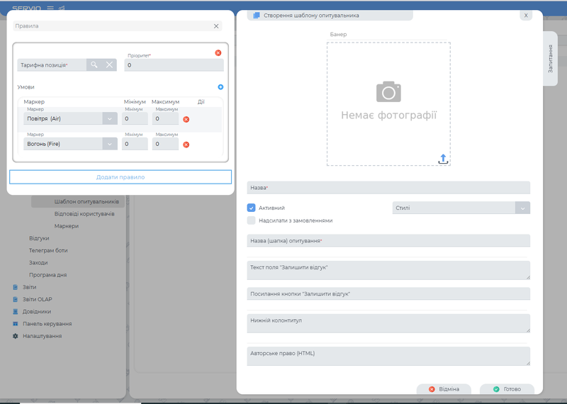Image resolution: width=567 pixels, height=404 pixels.
Task: Click the Панель керування sidebar icon
Action: click(x=15, y=324)
